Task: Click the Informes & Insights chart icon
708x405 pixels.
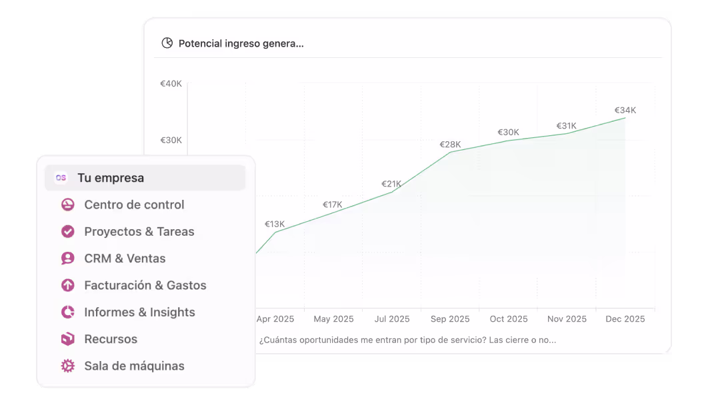Action: (68, 312)
